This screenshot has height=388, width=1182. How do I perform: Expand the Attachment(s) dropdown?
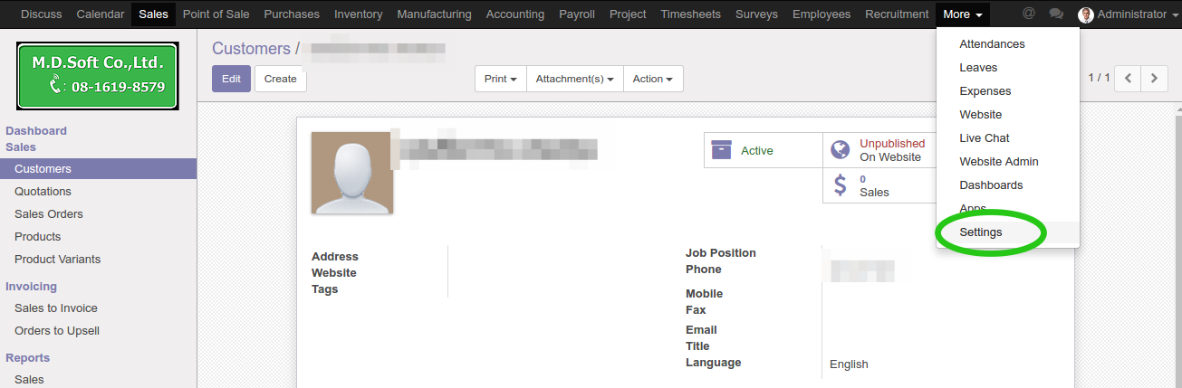pyautogui.click(x=575, y=79)
